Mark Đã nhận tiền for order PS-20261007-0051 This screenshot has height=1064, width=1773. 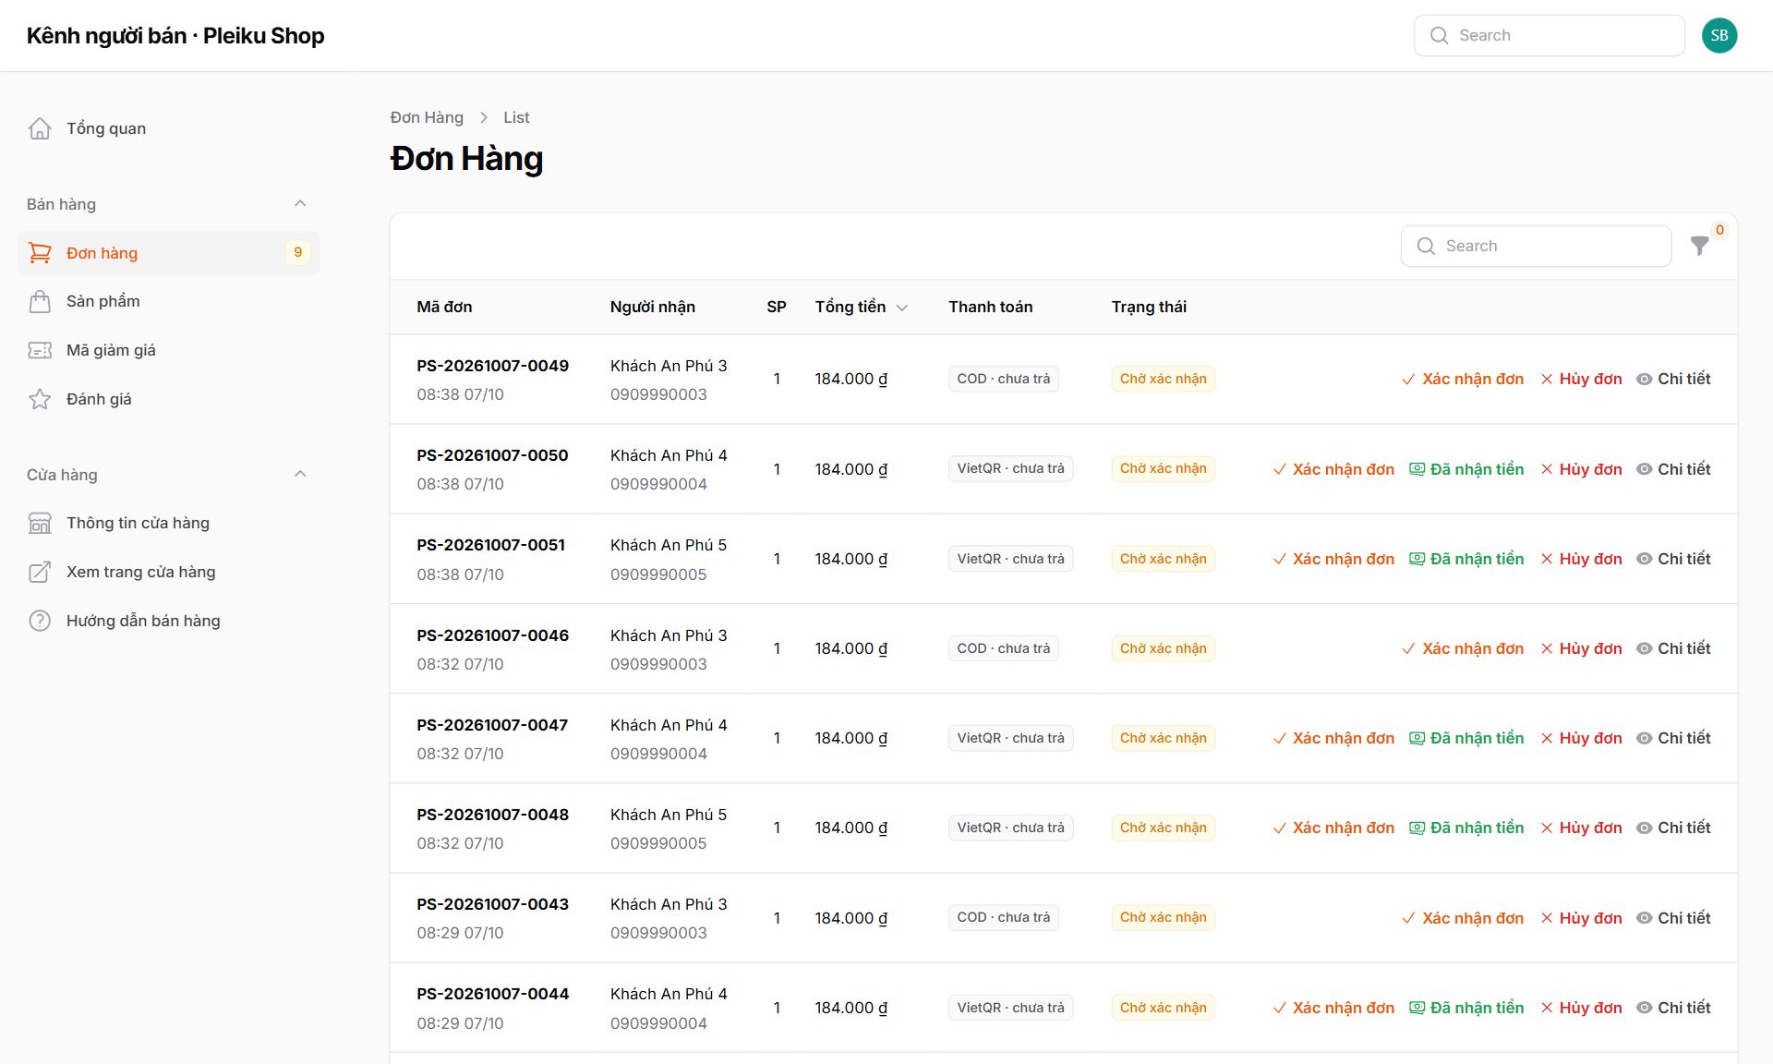[x=1466, y=559]
